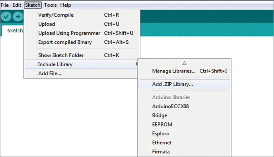
Task: Open Manage Libraries…
Action: pos(174,71)
